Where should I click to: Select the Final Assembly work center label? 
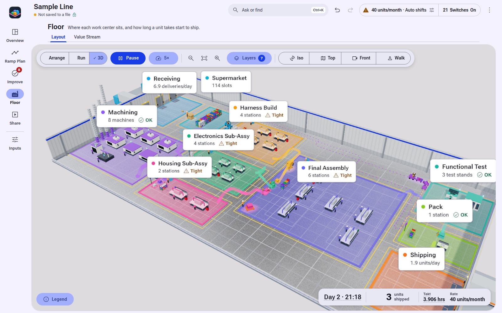[327, 172]
